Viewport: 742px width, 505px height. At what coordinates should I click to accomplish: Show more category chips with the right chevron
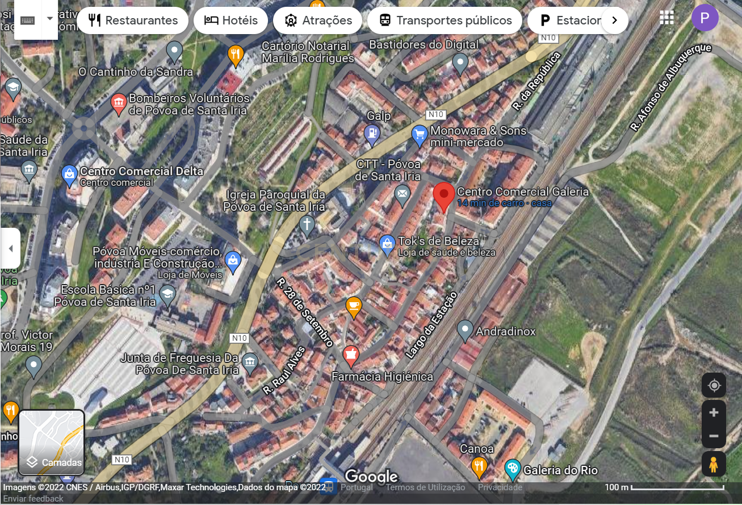pyautogui.click(x=614, y=20)
